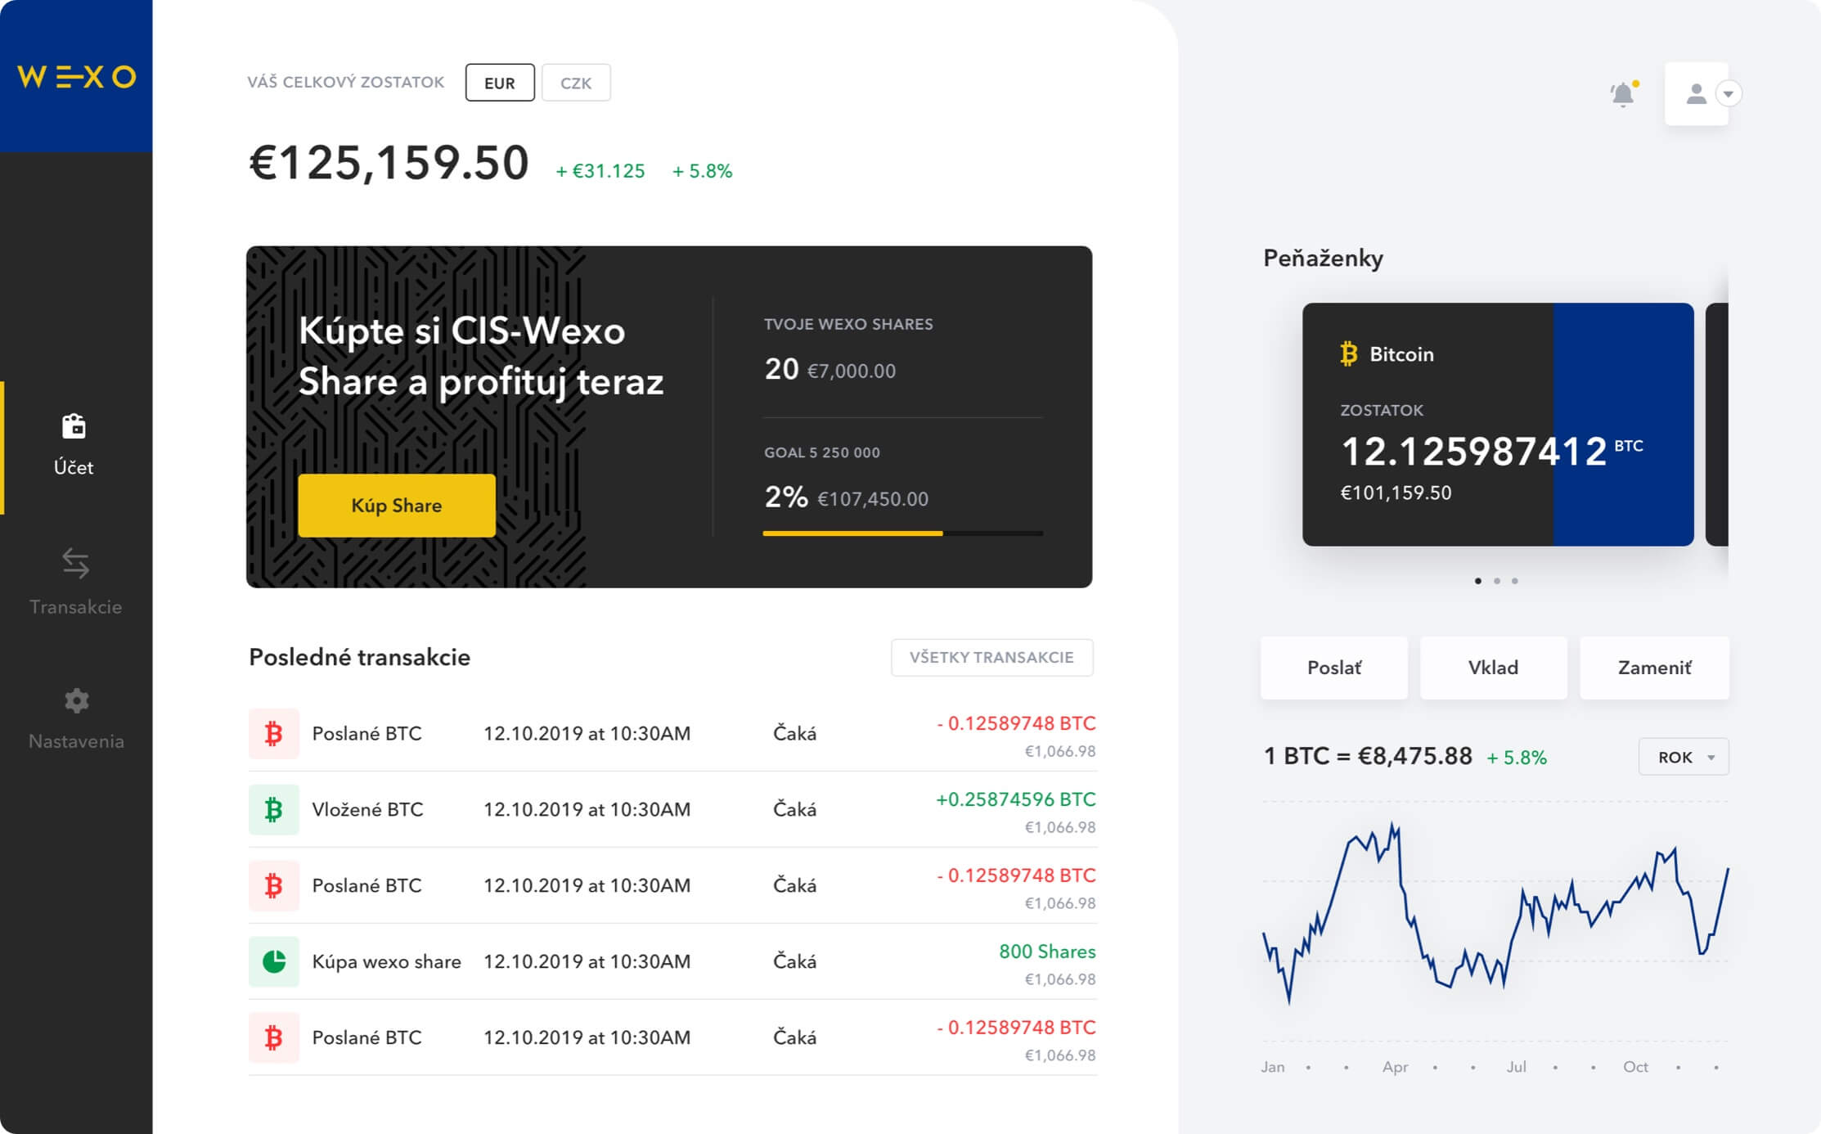Click the +€31.125 balance change
The image size is (1821, 1134).
click(x=600, y=171)
